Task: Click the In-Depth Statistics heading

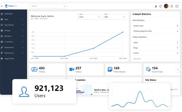Action: pos(142,14)
